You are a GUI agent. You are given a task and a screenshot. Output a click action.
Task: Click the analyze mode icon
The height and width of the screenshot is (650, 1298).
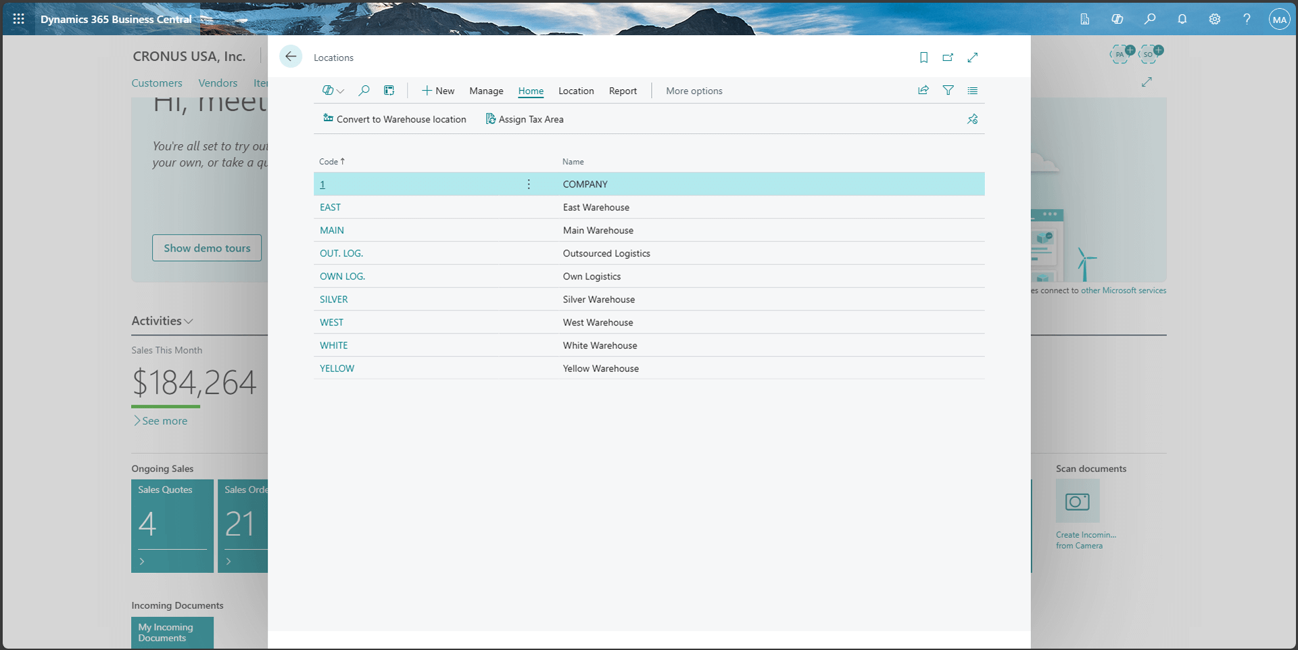389,91
